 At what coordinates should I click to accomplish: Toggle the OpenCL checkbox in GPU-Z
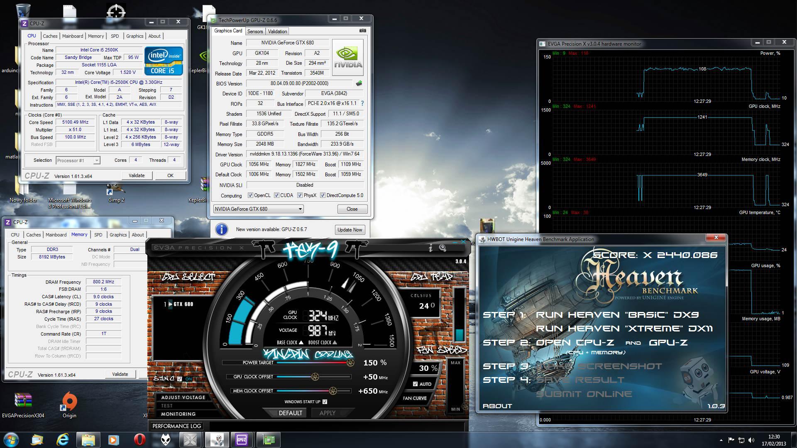250,195
